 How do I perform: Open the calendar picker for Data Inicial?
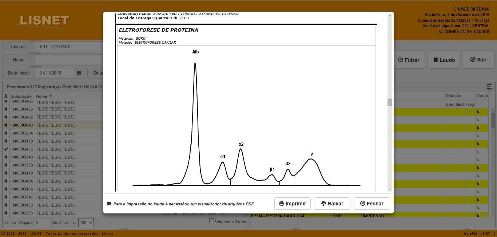click(x=79, y=73)
